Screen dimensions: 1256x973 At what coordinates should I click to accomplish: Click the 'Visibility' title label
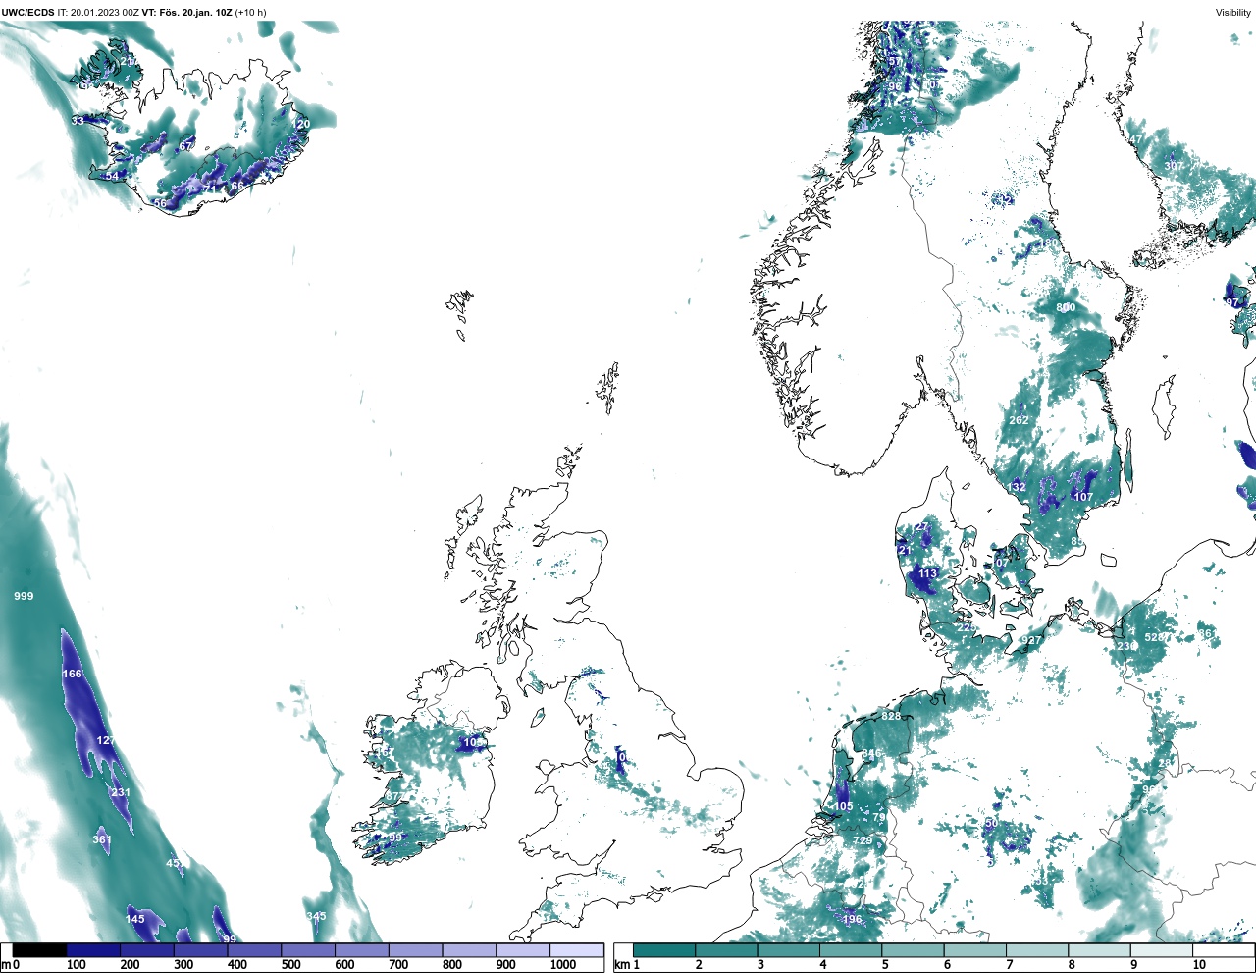pos(1233,13)
